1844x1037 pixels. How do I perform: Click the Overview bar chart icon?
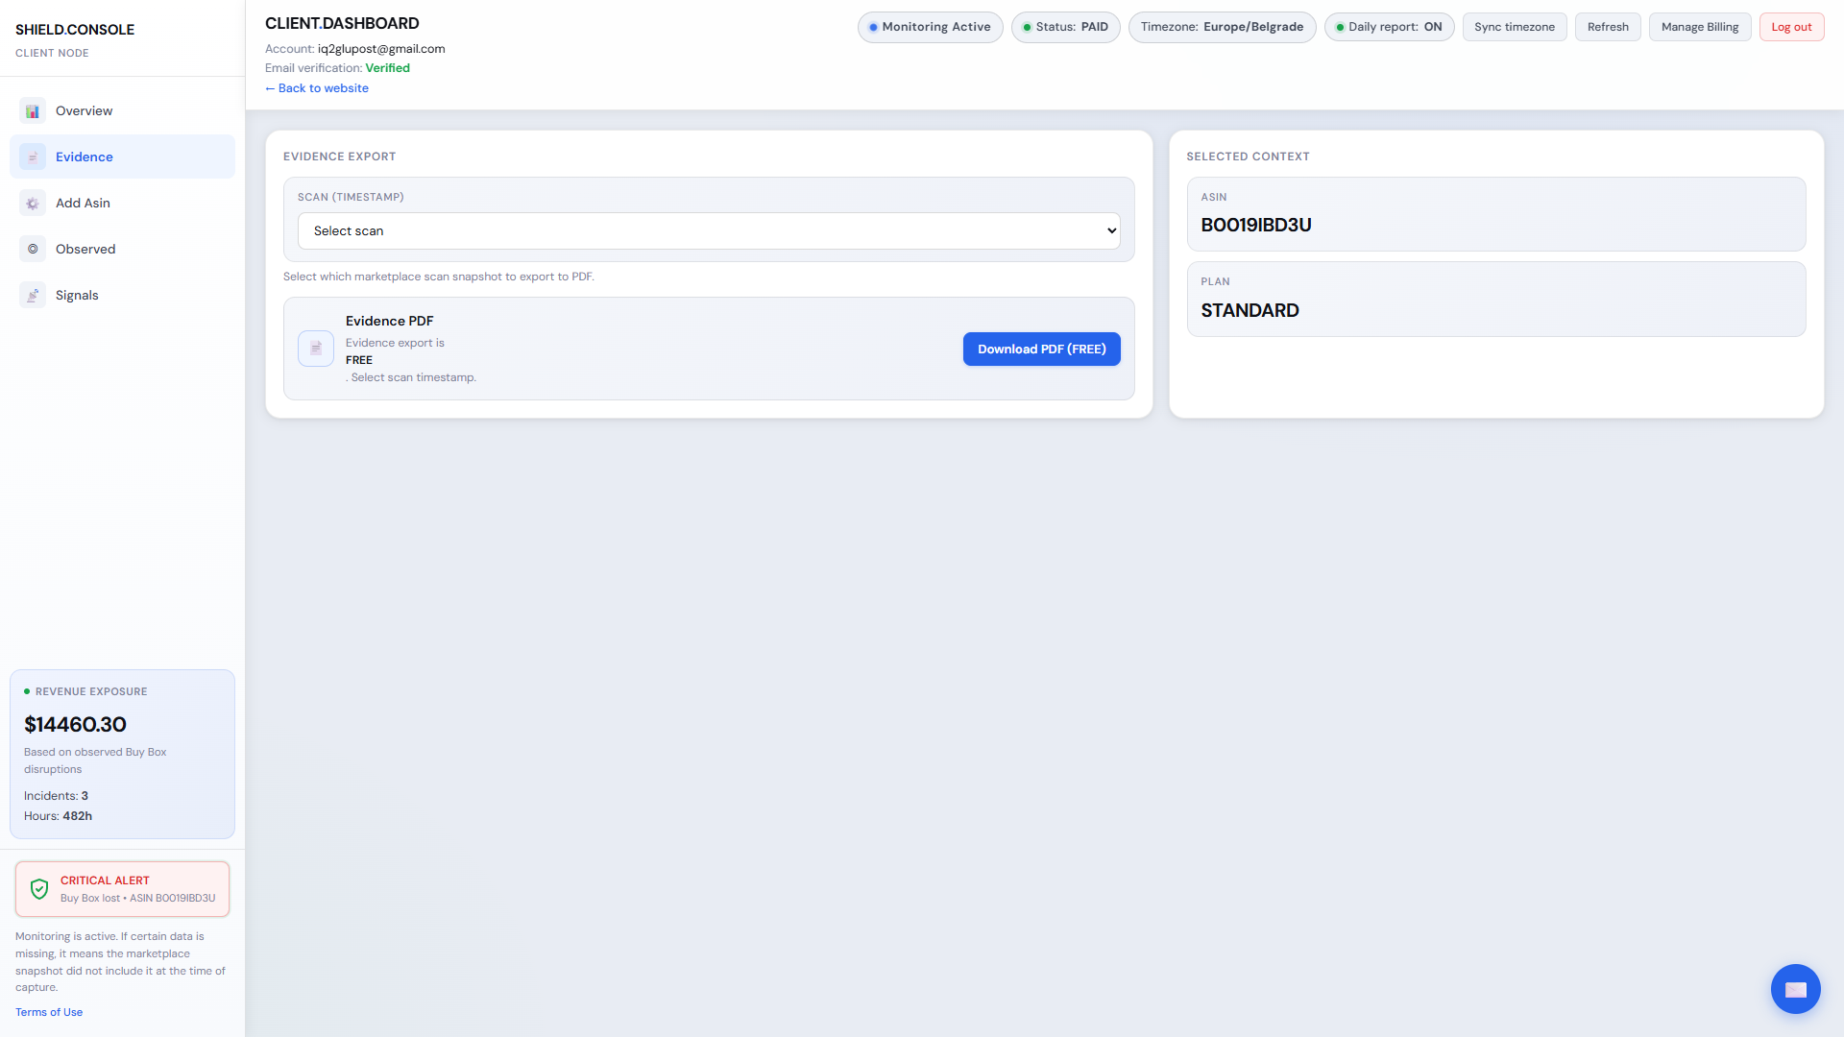33,111
